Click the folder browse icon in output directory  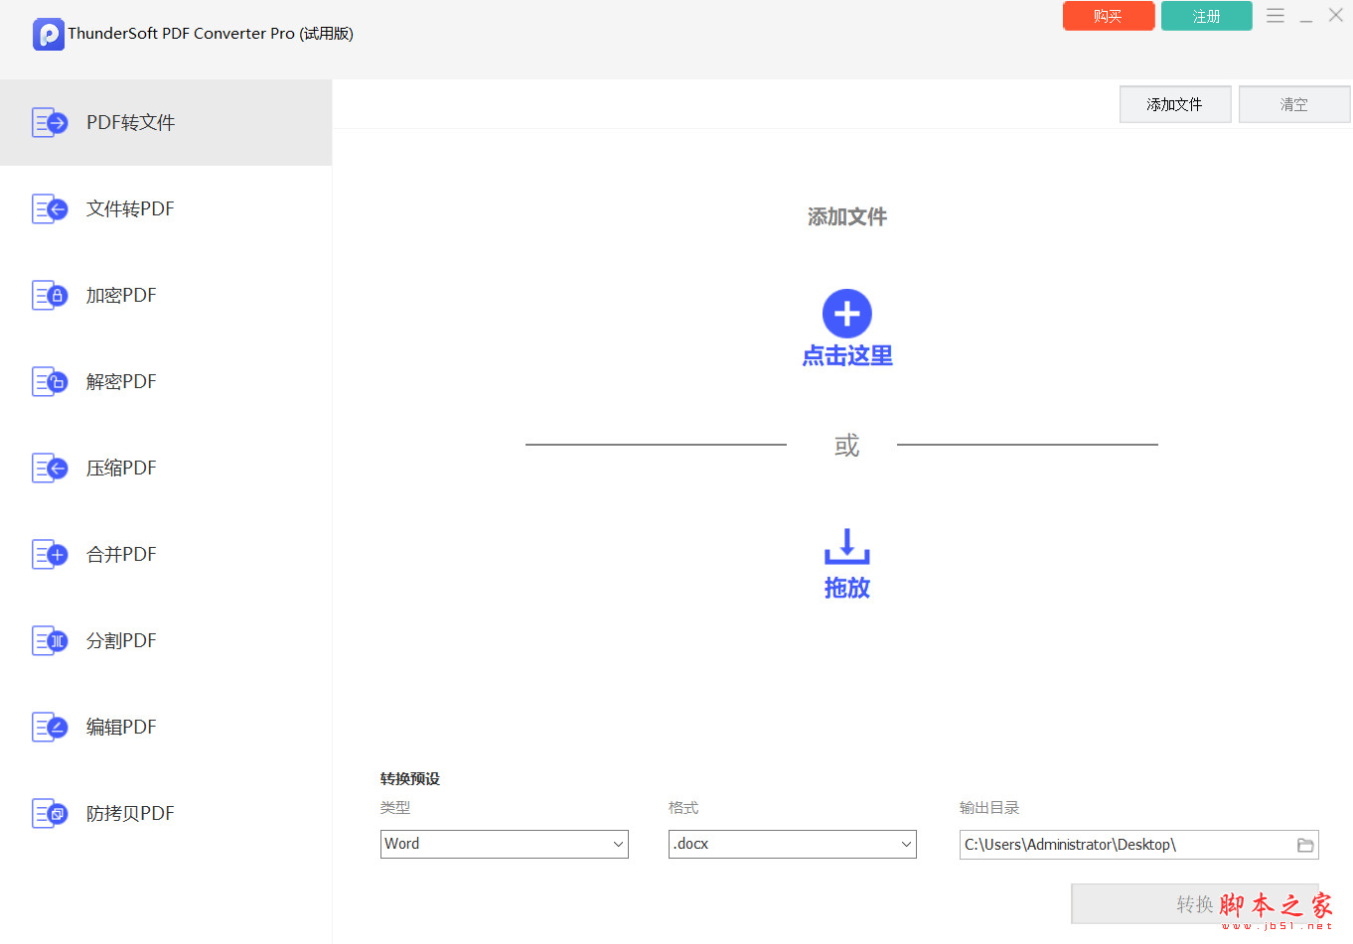point(1305,845)
